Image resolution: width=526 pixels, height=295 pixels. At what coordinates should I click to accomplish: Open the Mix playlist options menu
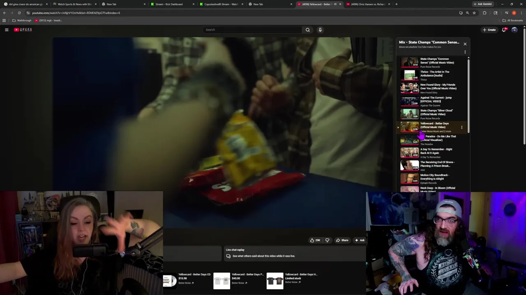[465, 52]
